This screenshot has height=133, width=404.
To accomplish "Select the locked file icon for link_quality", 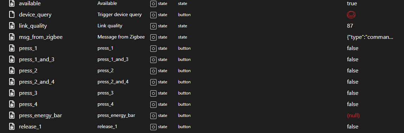I will pyautogui.click(x=12, y=26).
